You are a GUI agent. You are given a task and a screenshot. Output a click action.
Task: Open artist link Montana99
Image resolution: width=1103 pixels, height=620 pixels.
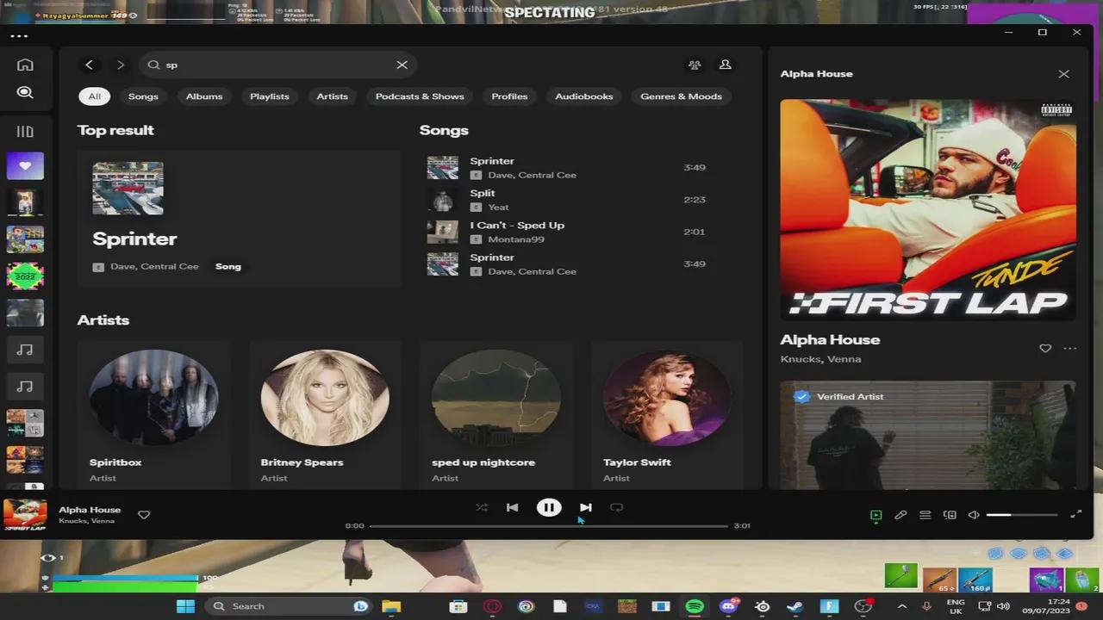(x=516, y=239)
